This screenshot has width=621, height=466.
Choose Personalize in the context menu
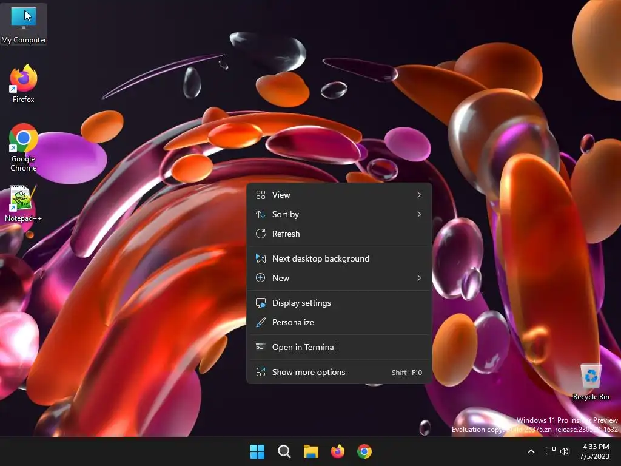point(339,322)
